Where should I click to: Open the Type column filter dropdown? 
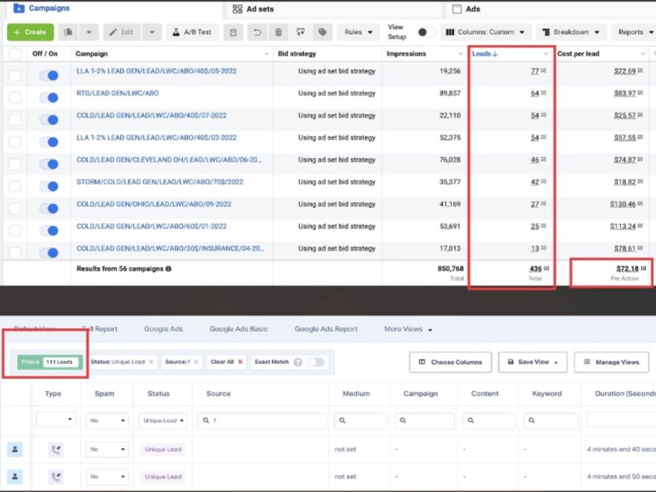pyautogui.click(x=56, y=419)
